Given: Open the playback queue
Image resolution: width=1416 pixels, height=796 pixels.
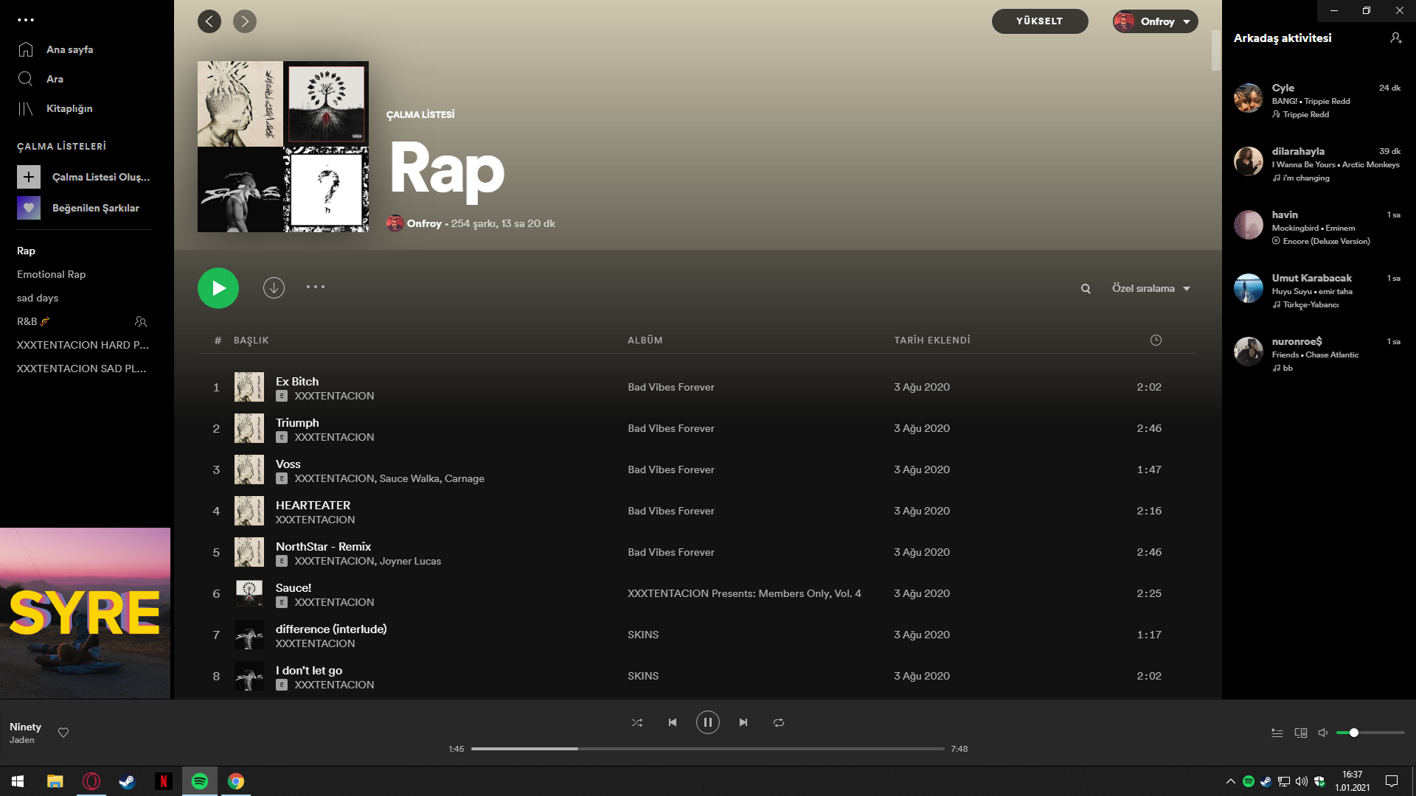Looking at the screenshot, I should tap(1277, 733).
